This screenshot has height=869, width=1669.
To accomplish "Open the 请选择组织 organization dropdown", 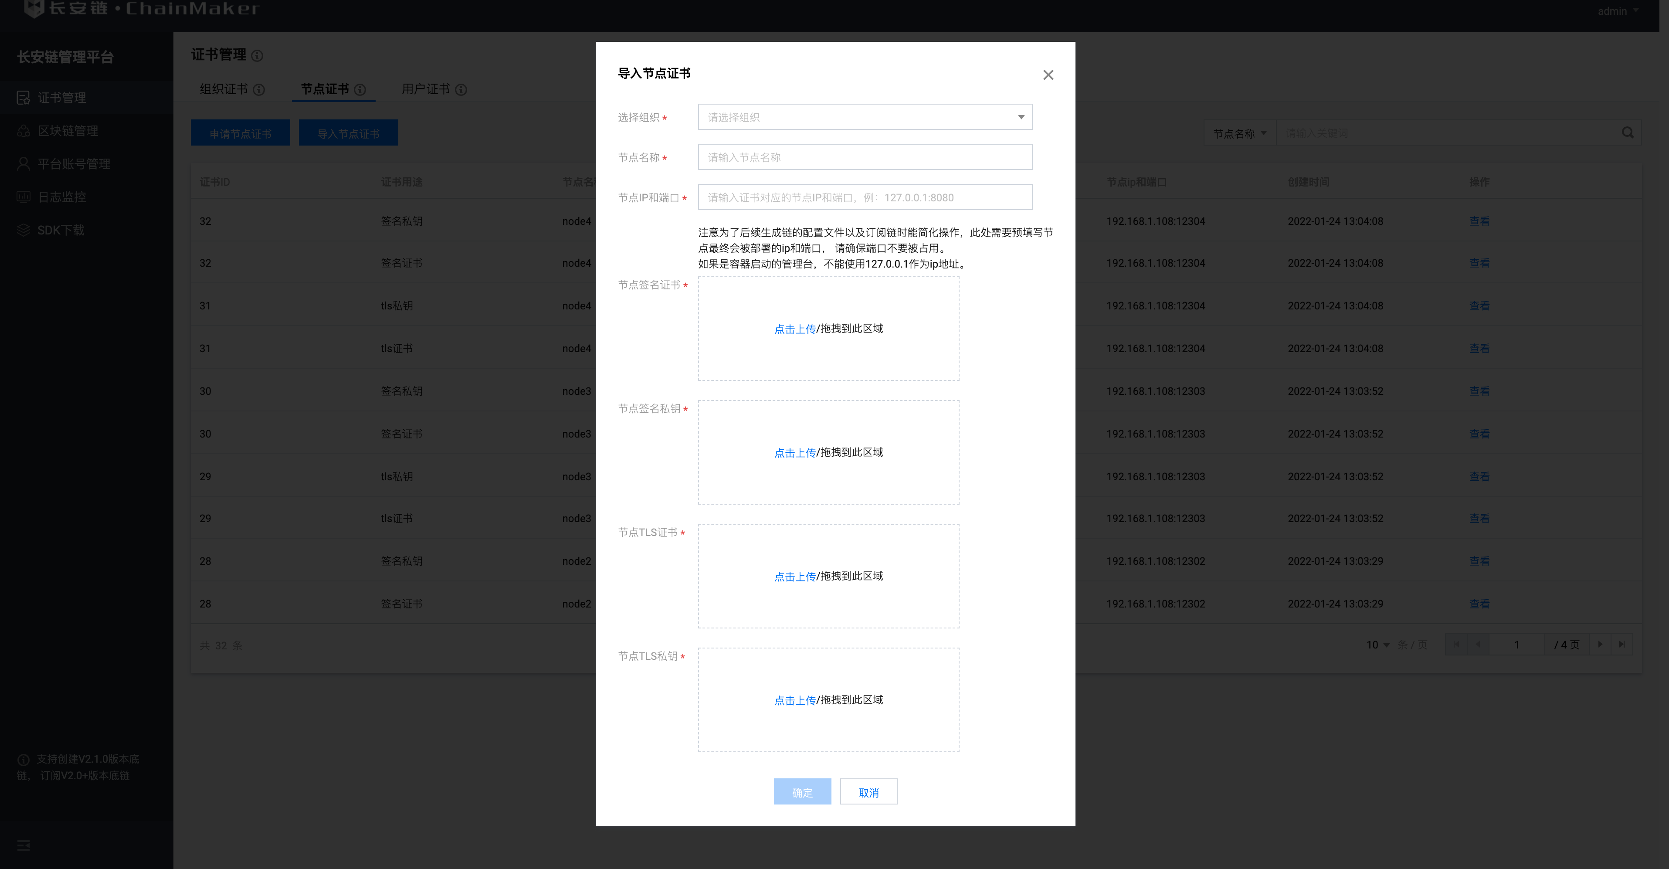I will point(865,117).
